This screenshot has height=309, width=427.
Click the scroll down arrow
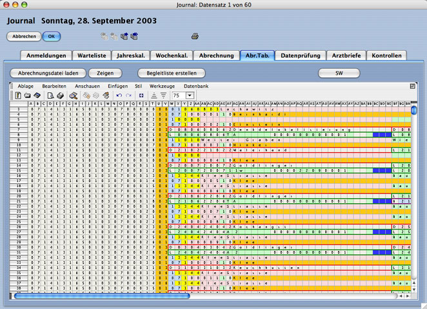pos(413,290)
